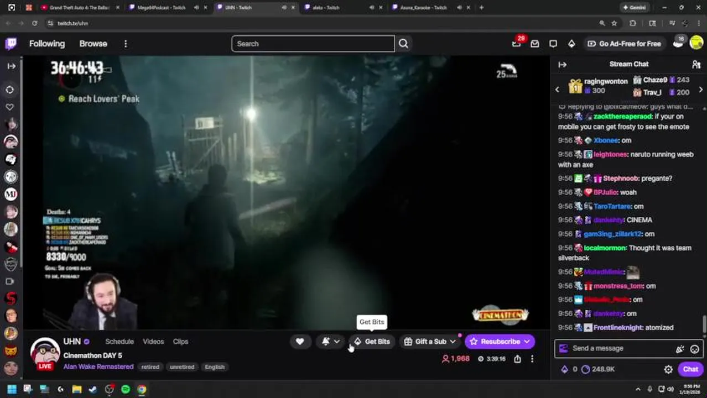
Task: Click the Bits balance icon below chat
Action: 564,369
